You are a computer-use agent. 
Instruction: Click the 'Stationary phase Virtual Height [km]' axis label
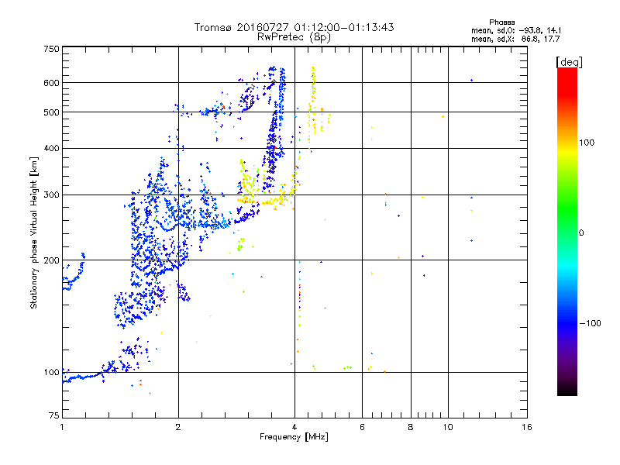click(x=34, y=232)
